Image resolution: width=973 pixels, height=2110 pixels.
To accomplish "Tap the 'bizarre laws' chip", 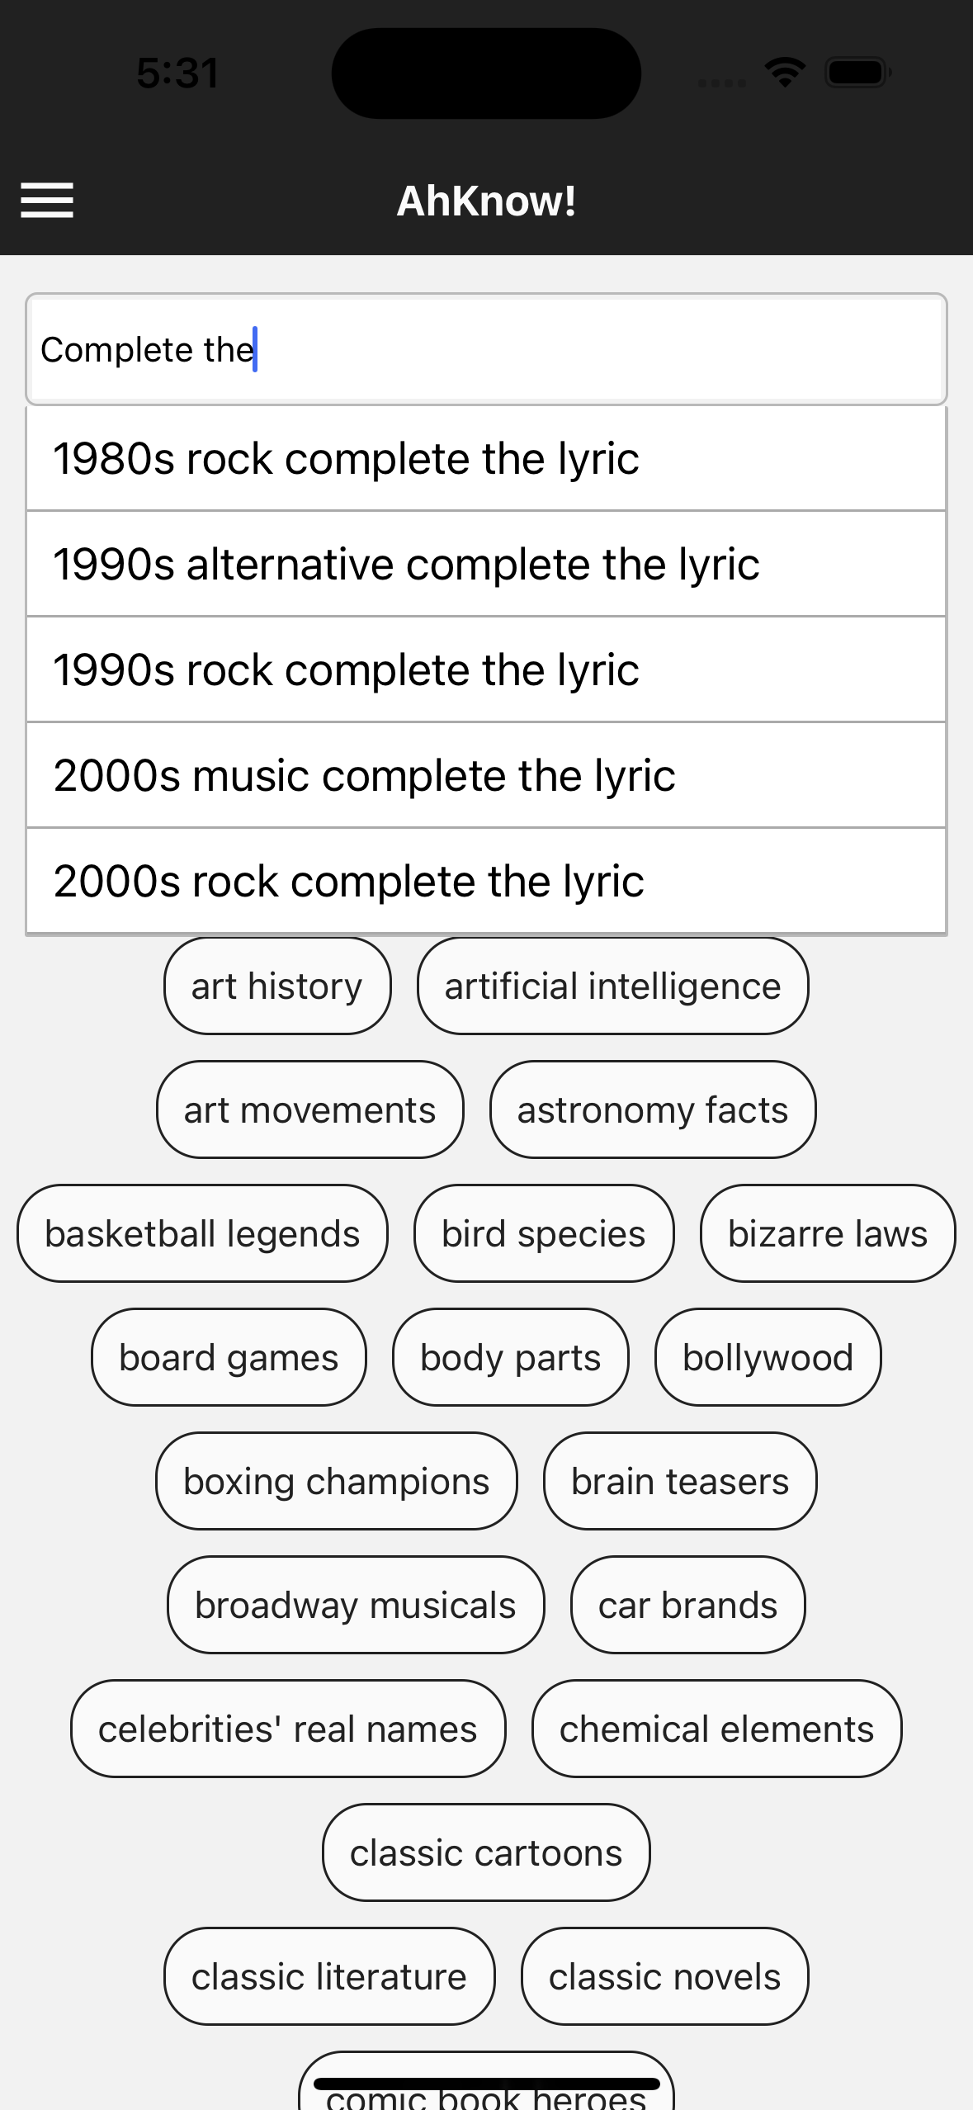I will [828, 1234].
